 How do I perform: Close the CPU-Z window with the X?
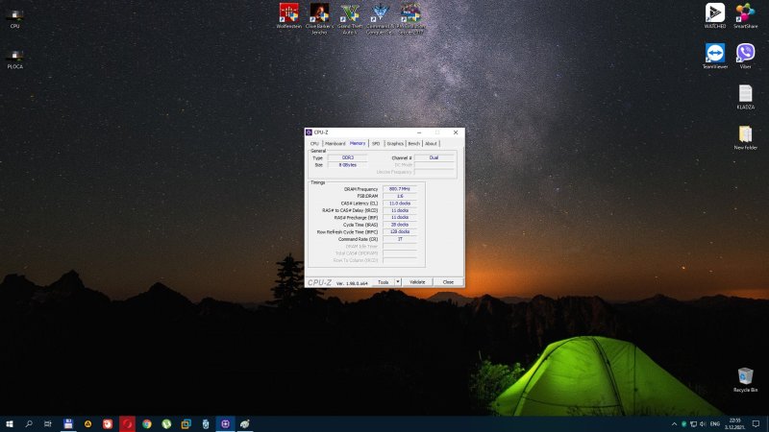(456, 132)
